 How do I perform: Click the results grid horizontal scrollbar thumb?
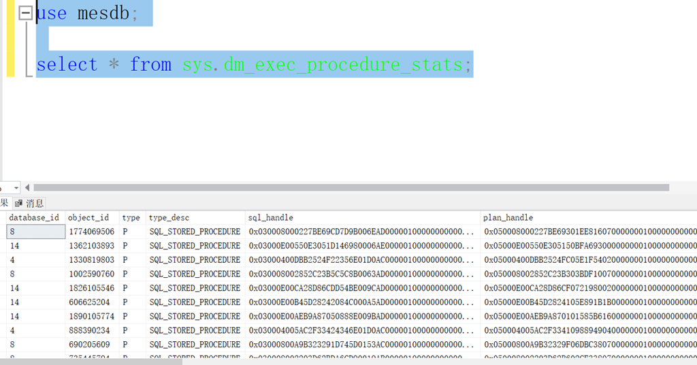tap(91, 362)
